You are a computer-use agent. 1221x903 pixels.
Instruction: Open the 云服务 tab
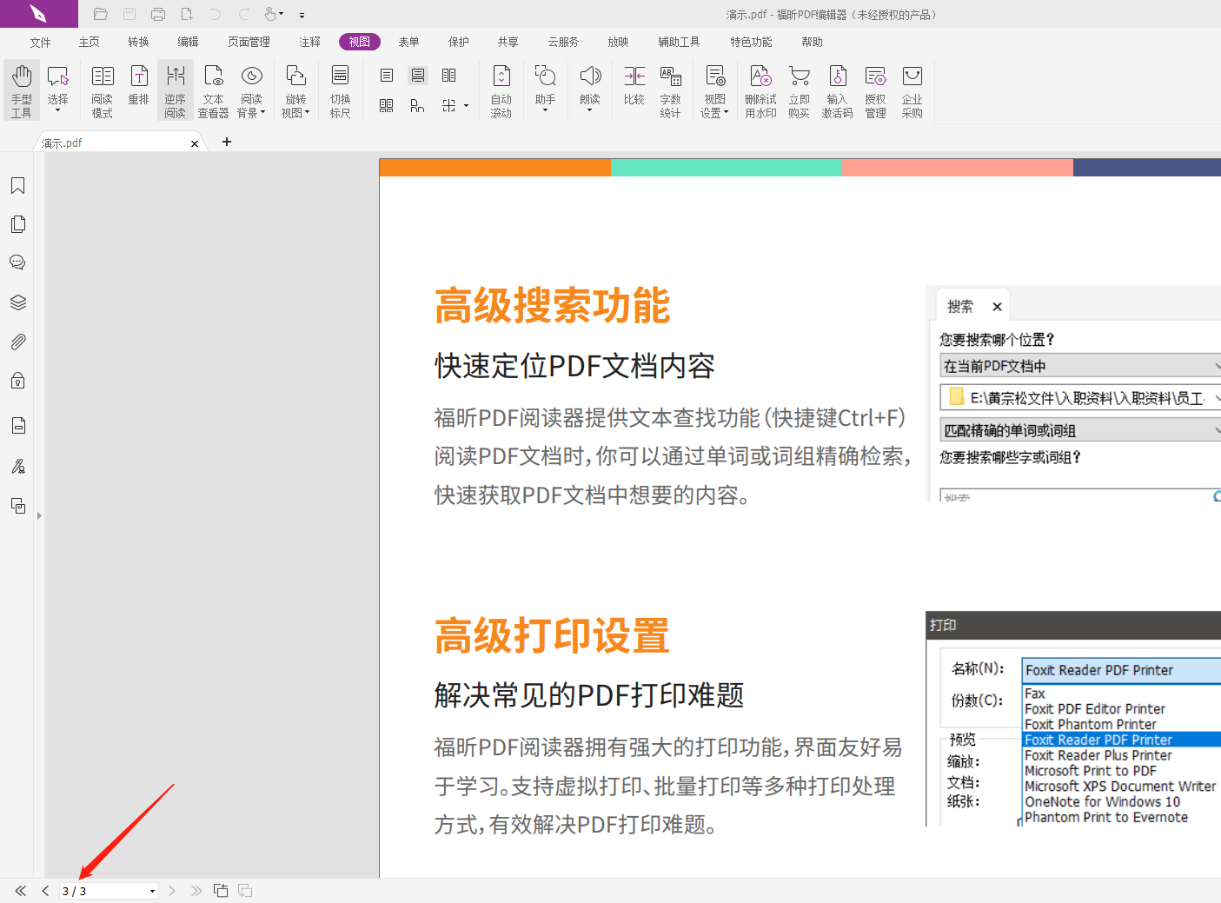tap(563, 42)
